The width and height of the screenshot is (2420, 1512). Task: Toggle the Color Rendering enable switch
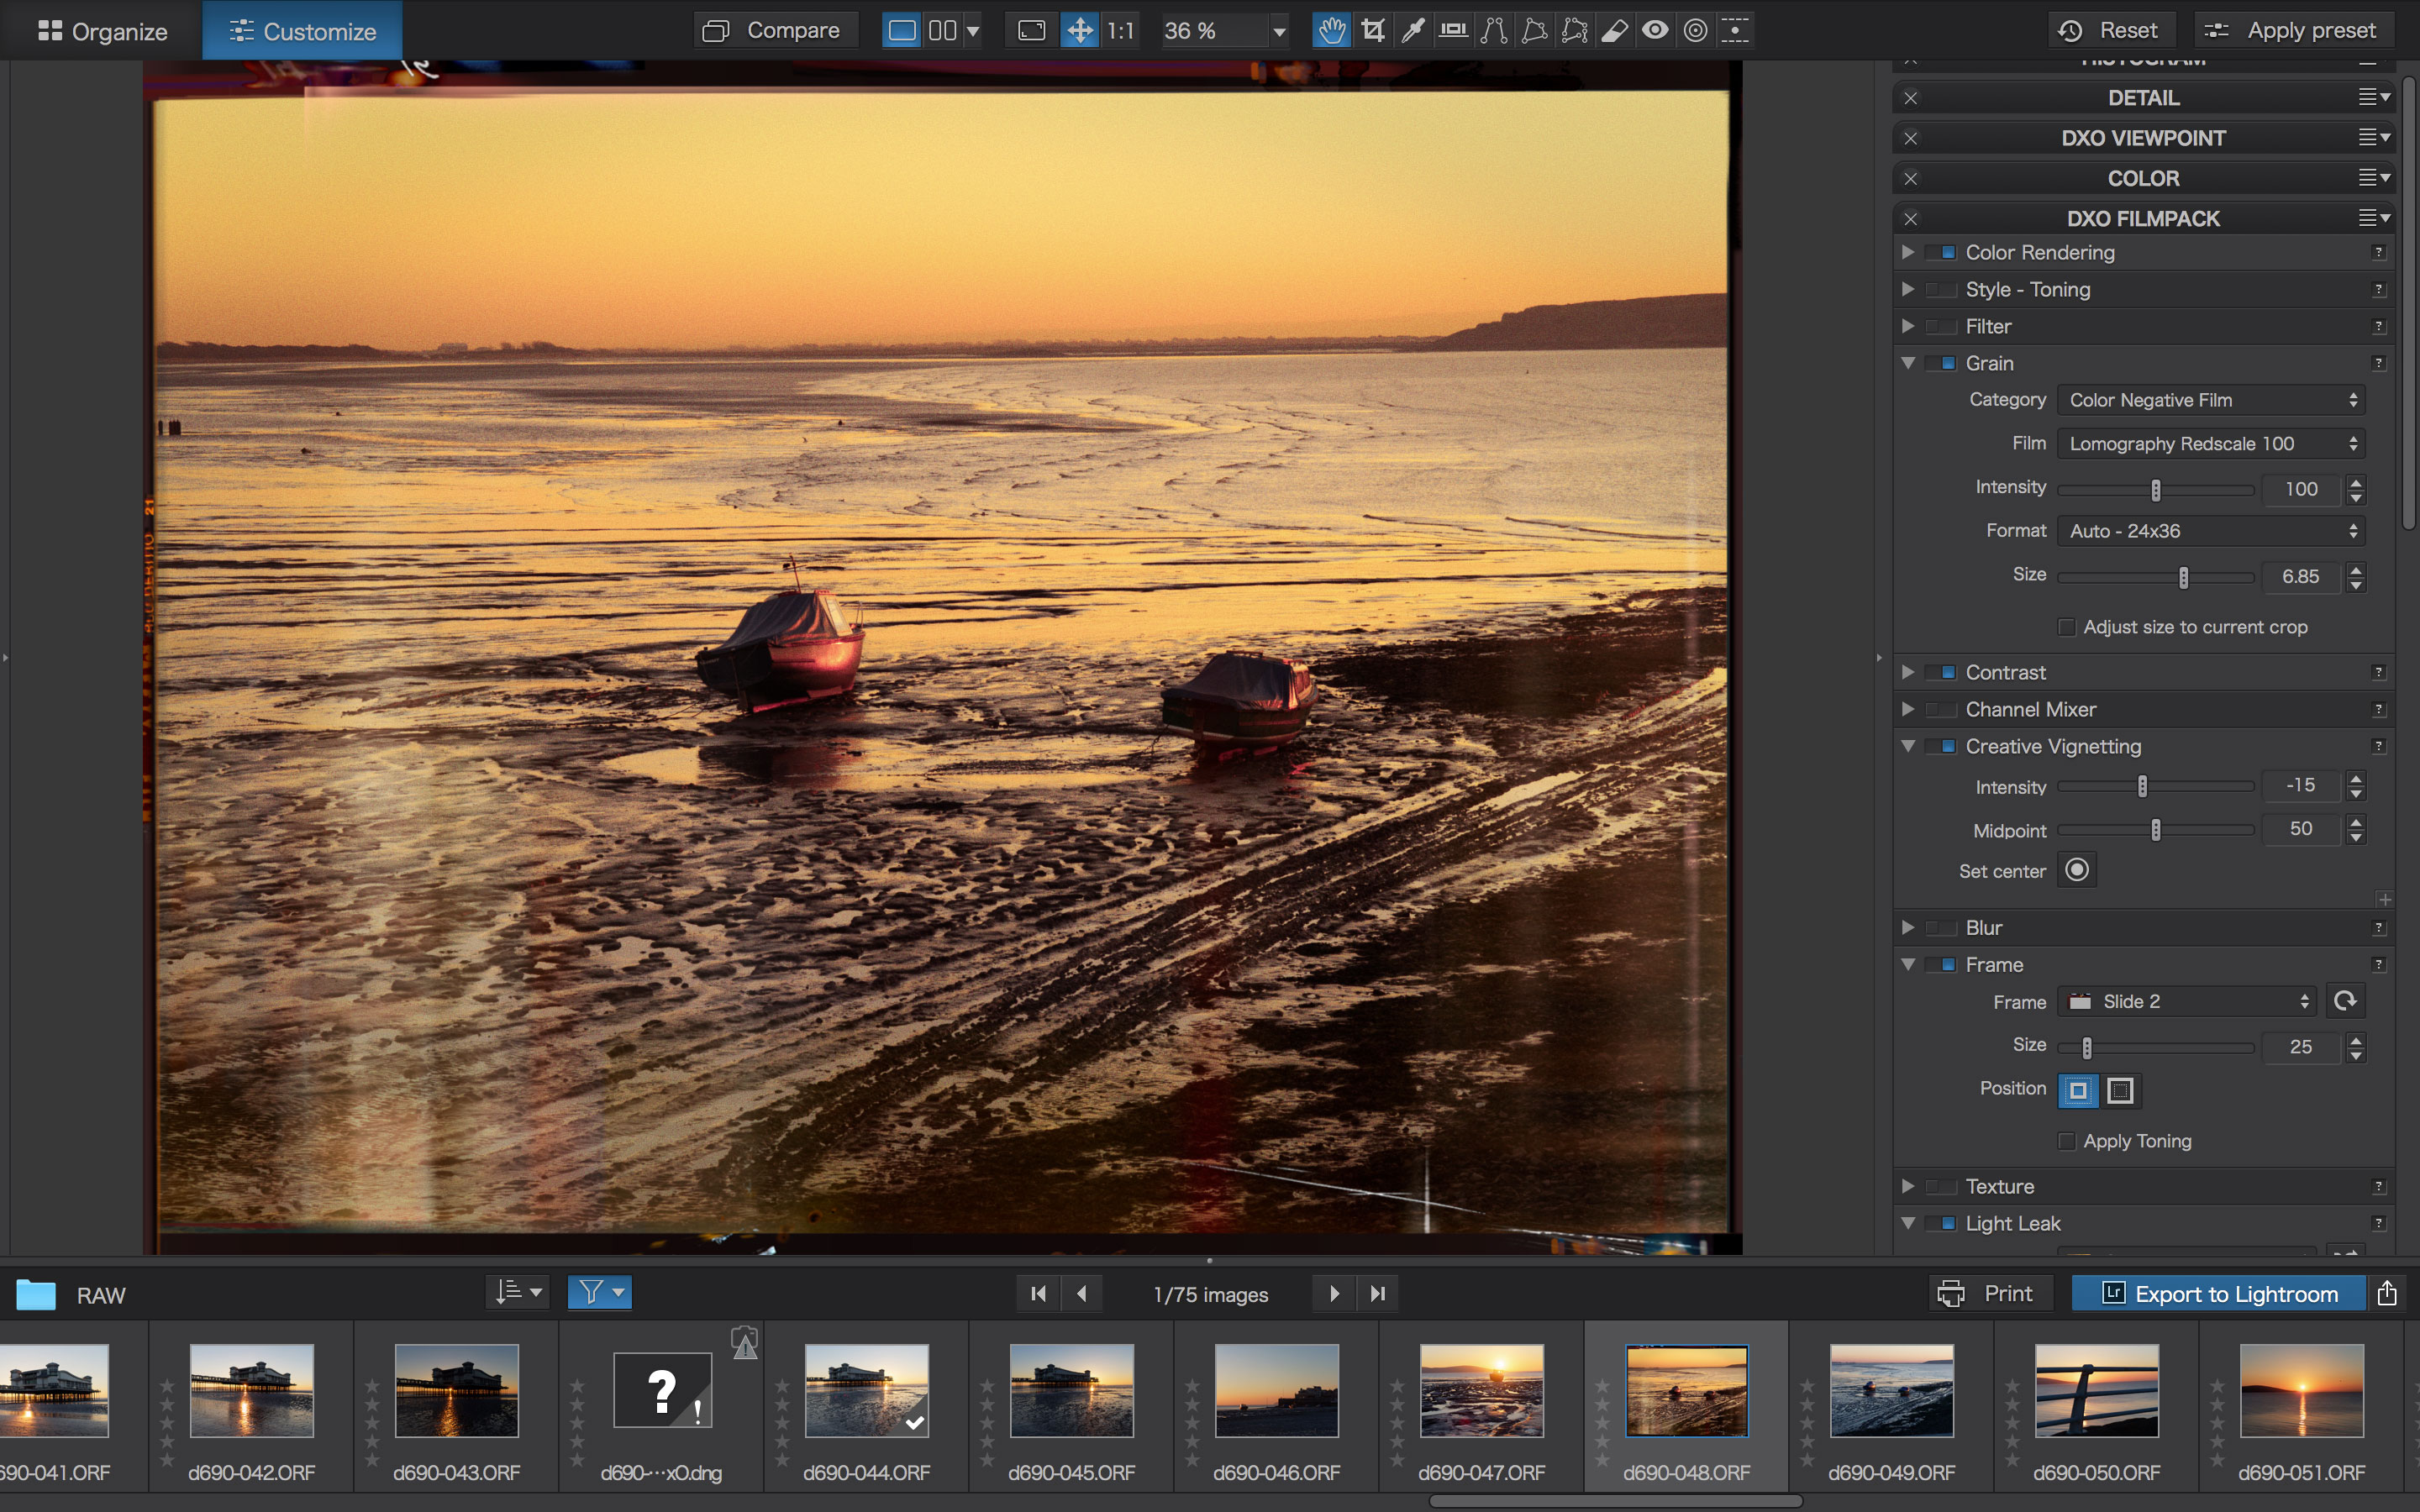point(1941,252)
